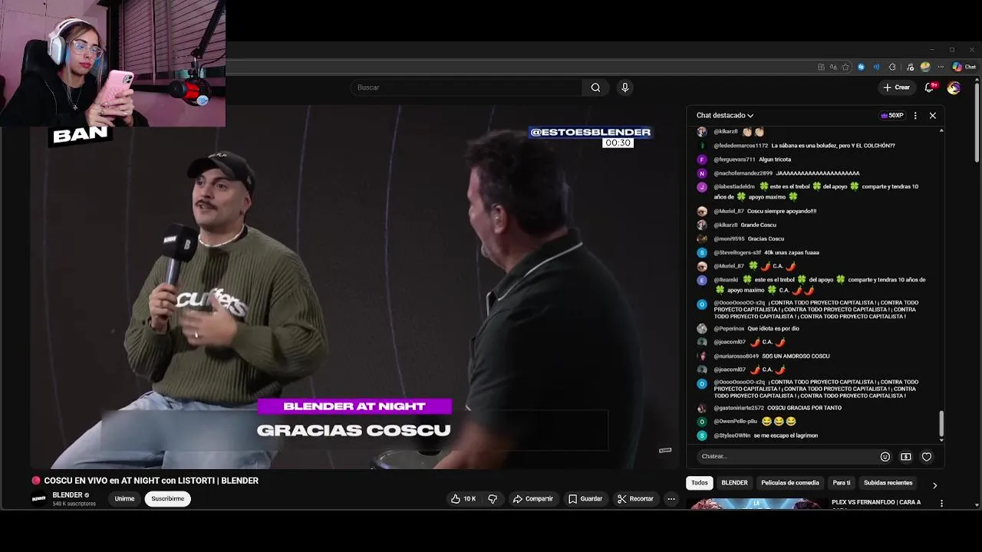Click the Unirme membership button

coord(124,499)
